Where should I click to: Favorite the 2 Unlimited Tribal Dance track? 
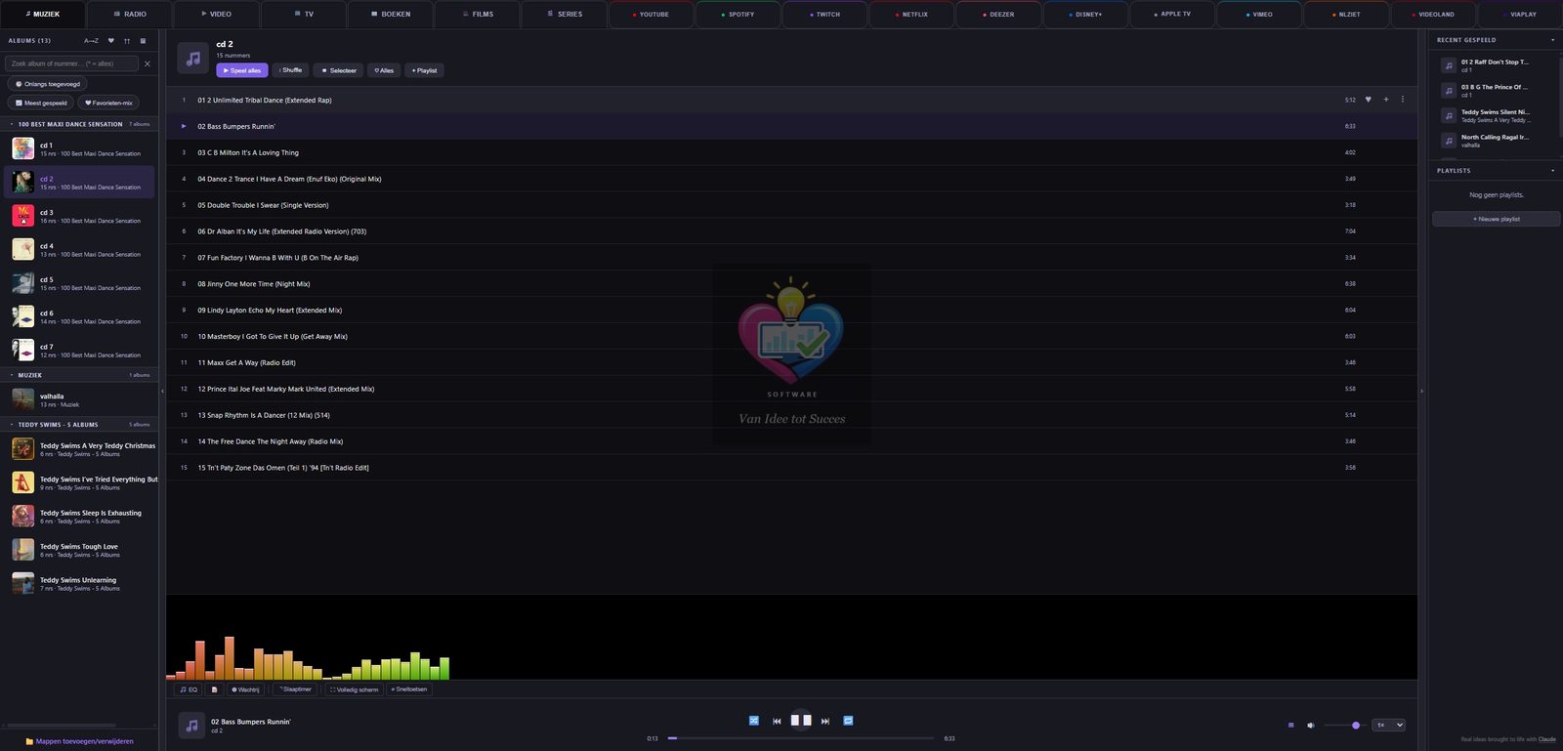tap(1368, 100)
